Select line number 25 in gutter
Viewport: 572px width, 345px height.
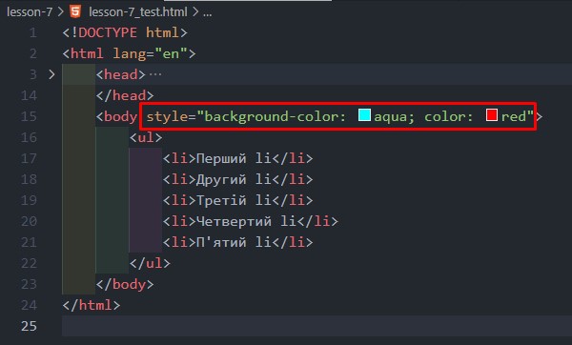[29, 326]
